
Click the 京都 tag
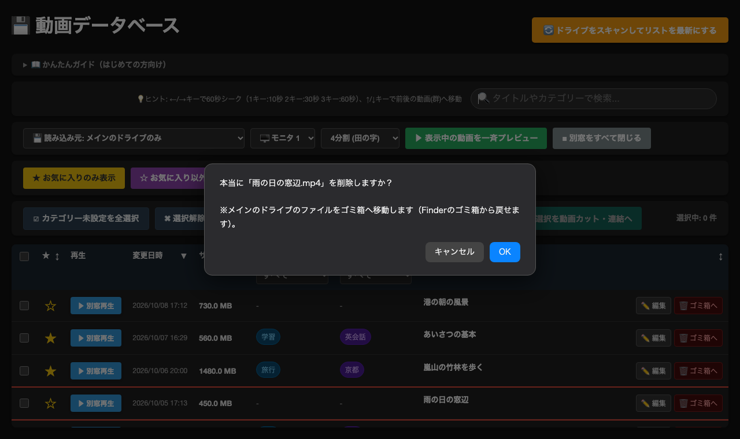click(352, 370)
